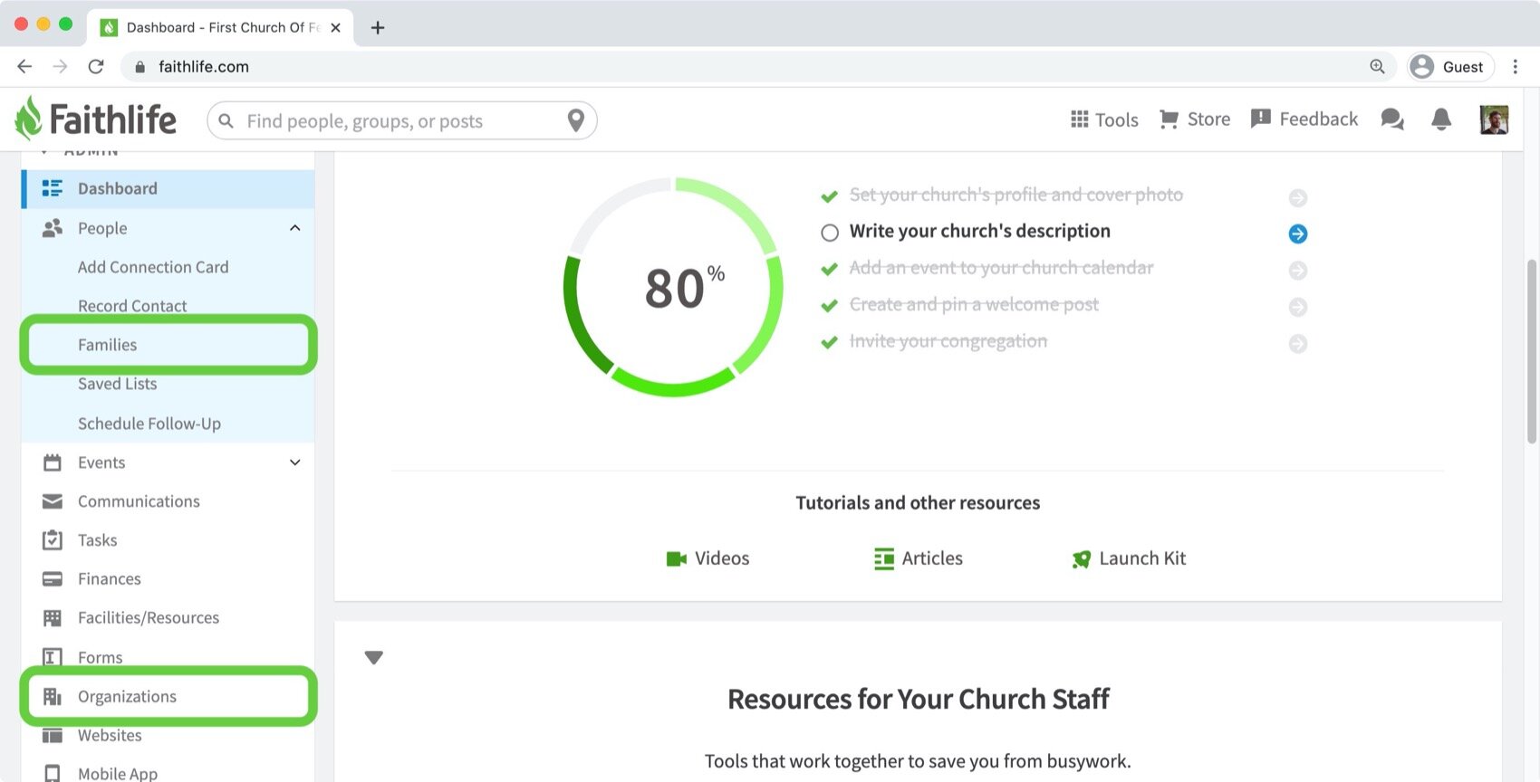Open the Videos tutorials link
1540x782 pixels.
[x=707, y=558]
